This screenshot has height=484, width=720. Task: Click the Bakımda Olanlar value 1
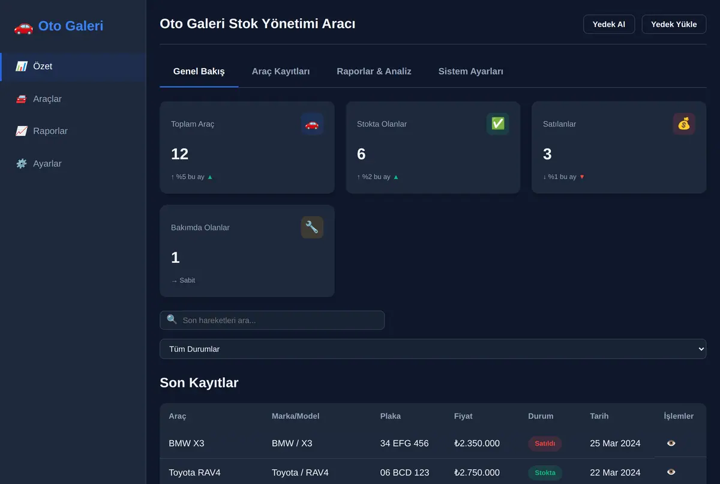point(175,258)
